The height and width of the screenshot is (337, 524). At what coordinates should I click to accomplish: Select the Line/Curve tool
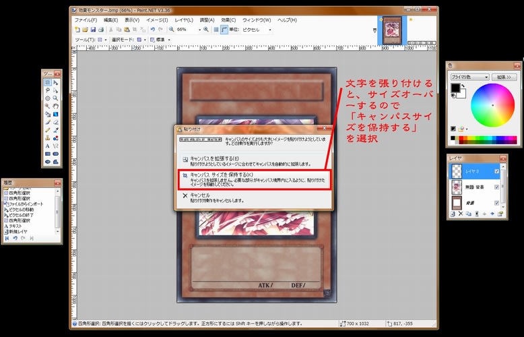tap(55, 146)
